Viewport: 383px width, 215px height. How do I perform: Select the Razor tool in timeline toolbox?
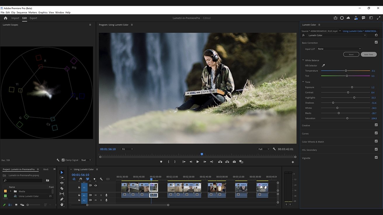(x=62, y=188)
